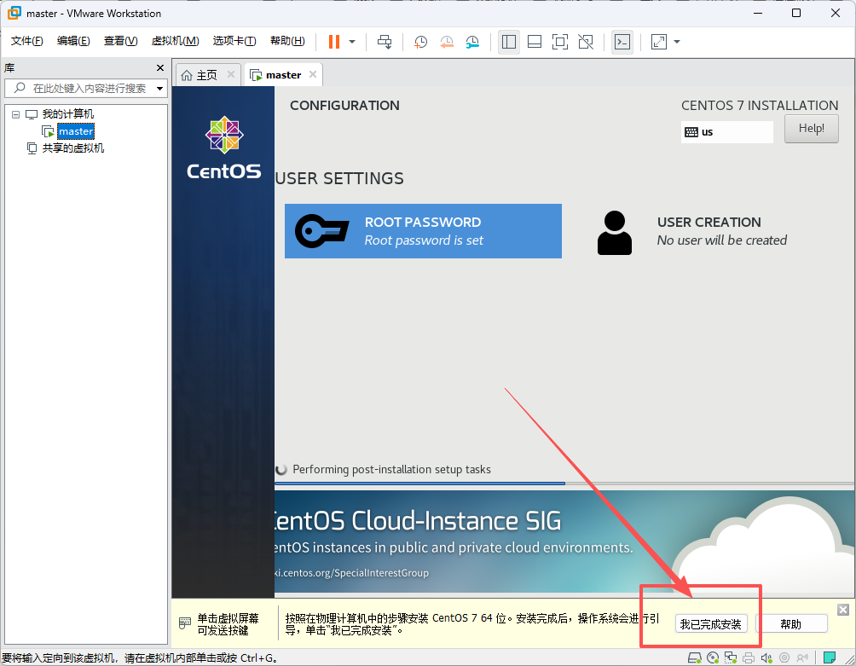Image resolution: width=856 pixels, height=666 pixels.
Task: Open the stretch guest dropdown arrow
Action: [677, 42]
